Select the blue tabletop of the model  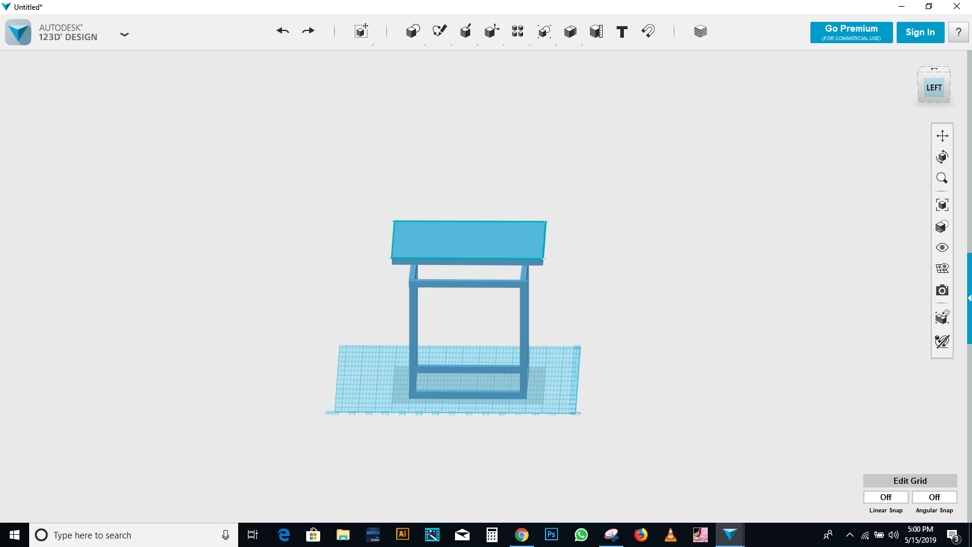click(x=468, y=239)
